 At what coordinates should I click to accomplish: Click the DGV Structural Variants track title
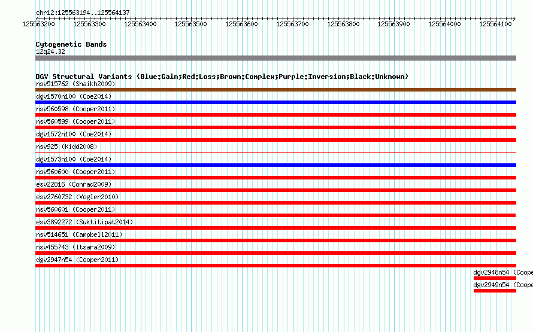(x=222, y=77)
